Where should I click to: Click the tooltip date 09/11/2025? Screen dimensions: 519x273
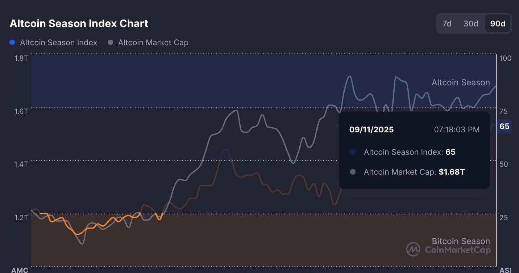371,130
